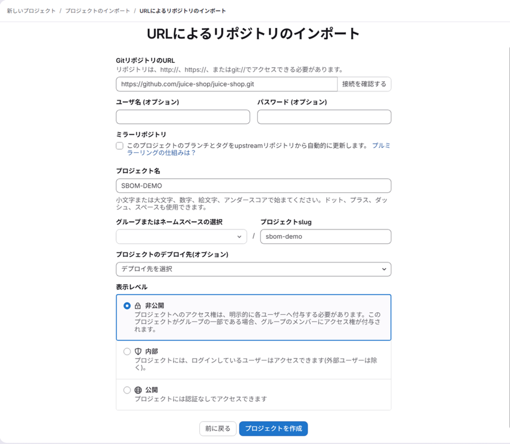The width and height of the screenshot is (510, 444).
Task: Click the shield icon beside 内部
Action: [x=138, y=351]
